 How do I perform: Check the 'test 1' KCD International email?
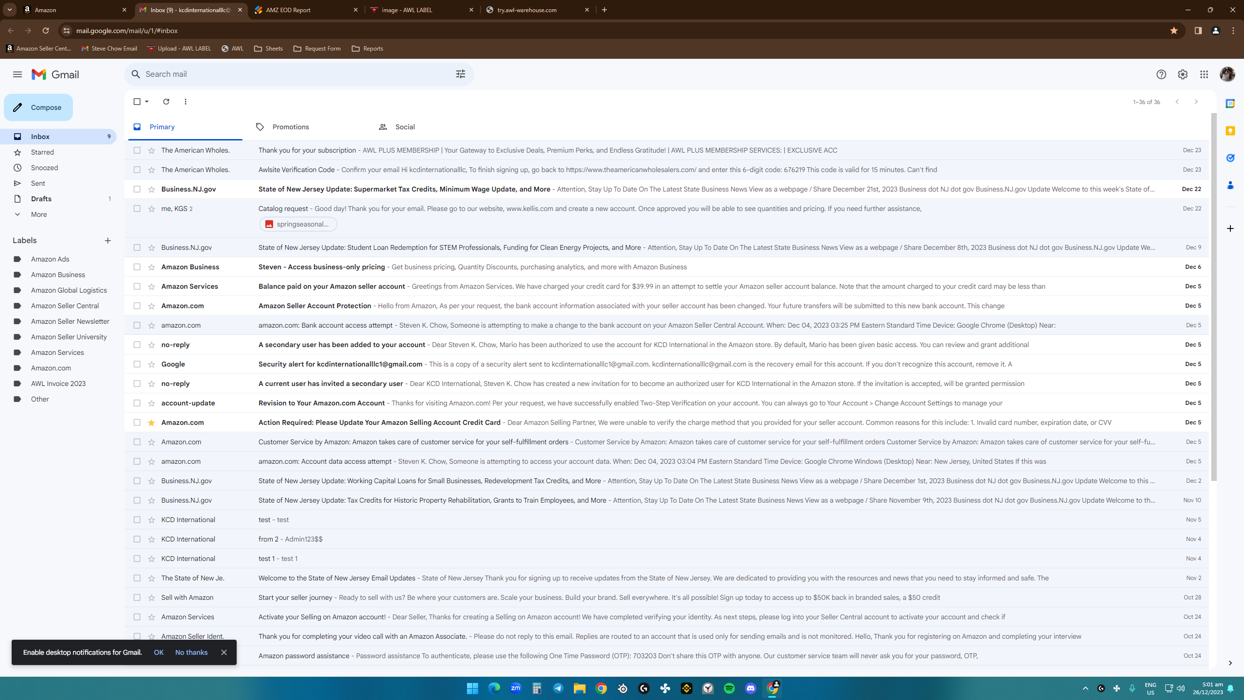pyautogui.click(x=137, y=559)
